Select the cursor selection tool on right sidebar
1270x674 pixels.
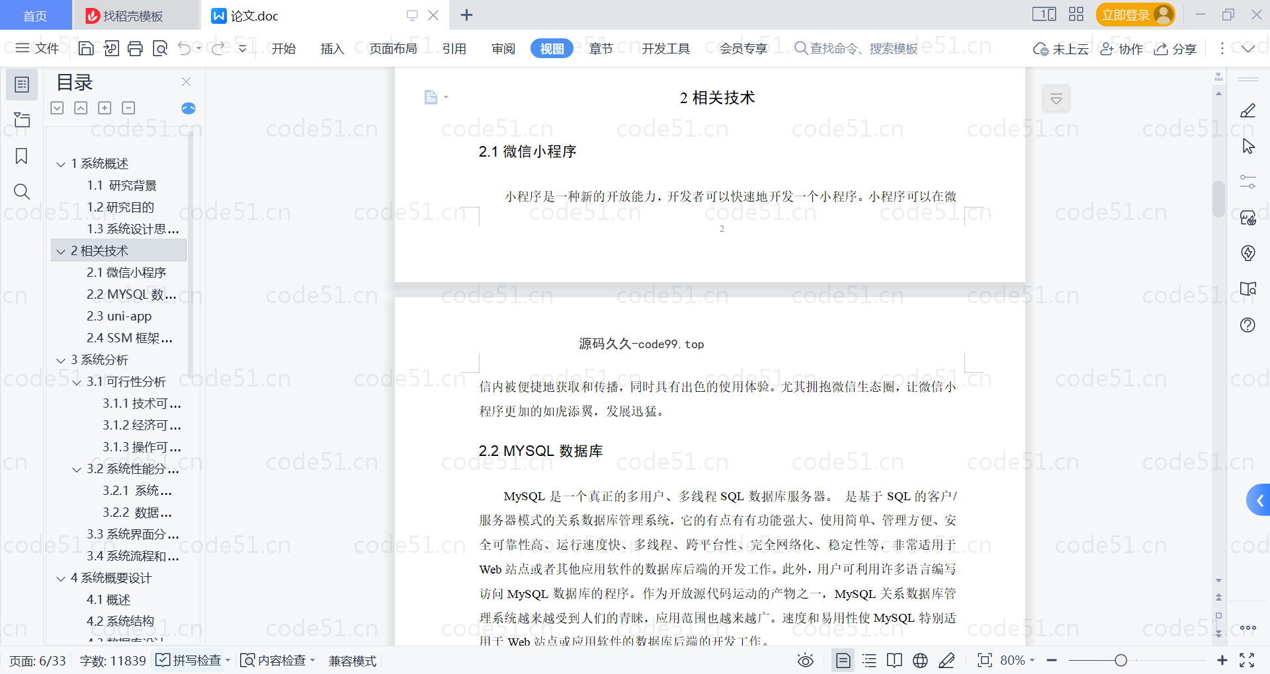[1248, 146]
